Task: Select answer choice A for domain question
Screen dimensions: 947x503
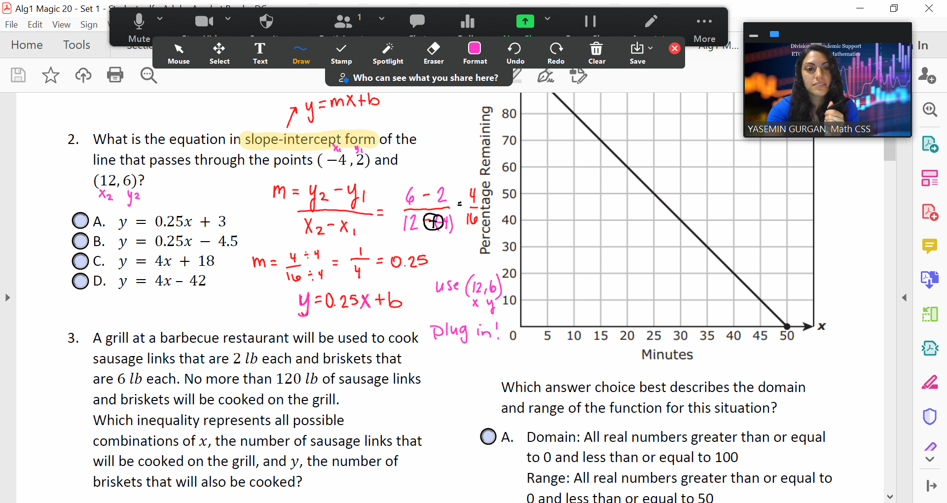Action: tap(488, 436)
